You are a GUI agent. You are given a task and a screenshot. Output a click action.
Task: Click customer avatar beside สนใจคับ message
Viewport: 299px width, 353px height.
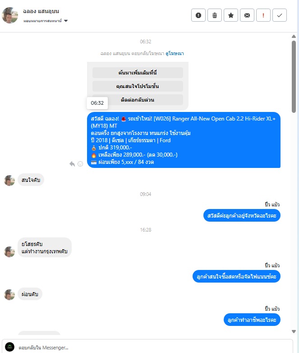[9, 181]
